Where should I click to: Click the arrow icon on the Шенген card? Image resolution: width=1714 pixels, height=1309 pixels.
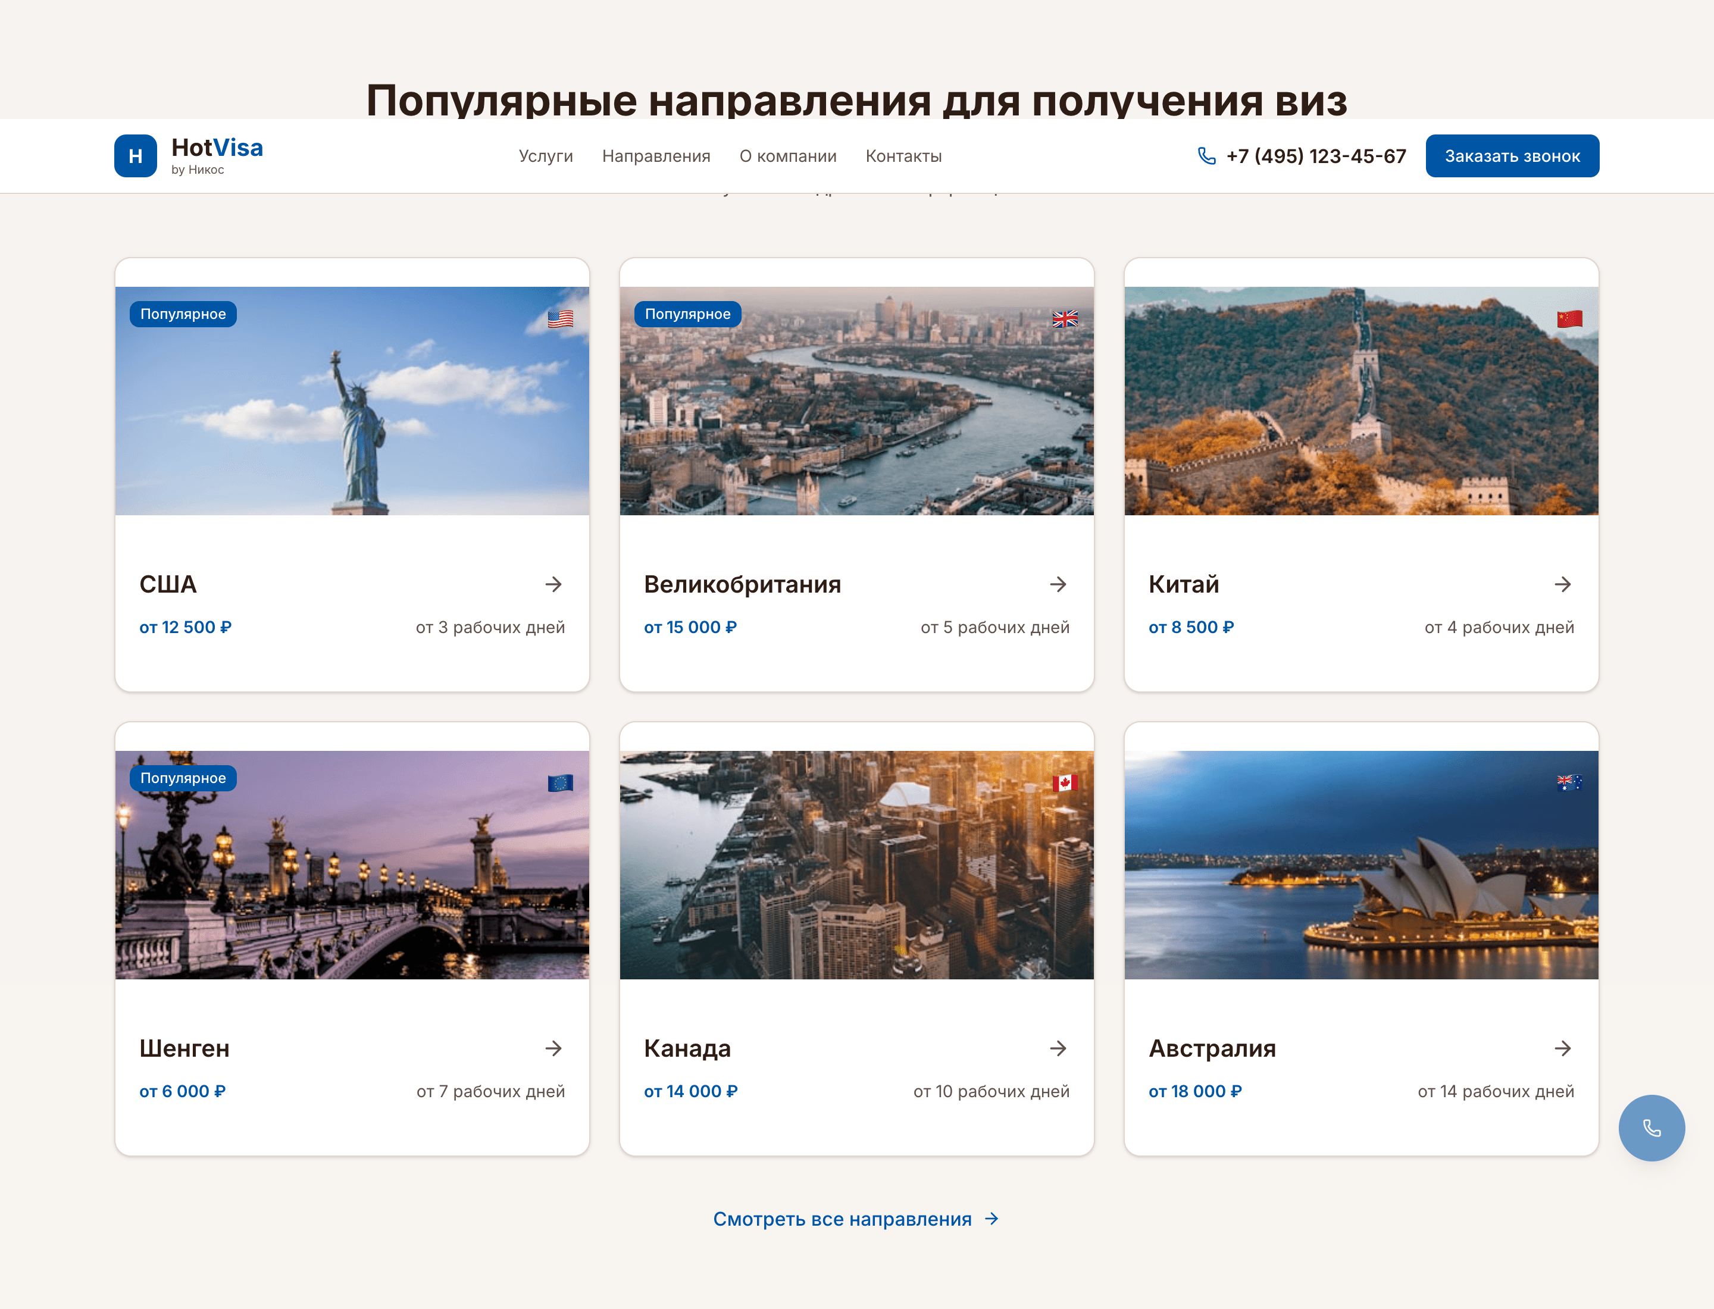(x=553, y=1048)
